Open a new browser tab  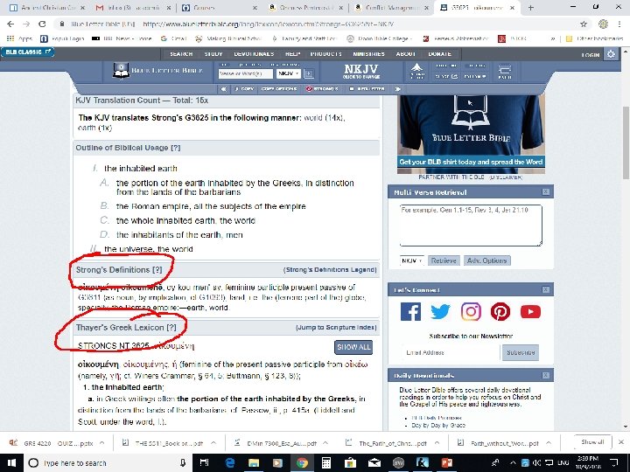pos(531,8)
